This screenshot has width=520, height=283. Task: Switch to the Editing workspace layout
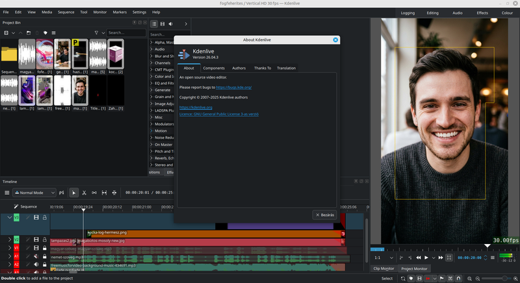pyautogui.click(x=432, y=13)
